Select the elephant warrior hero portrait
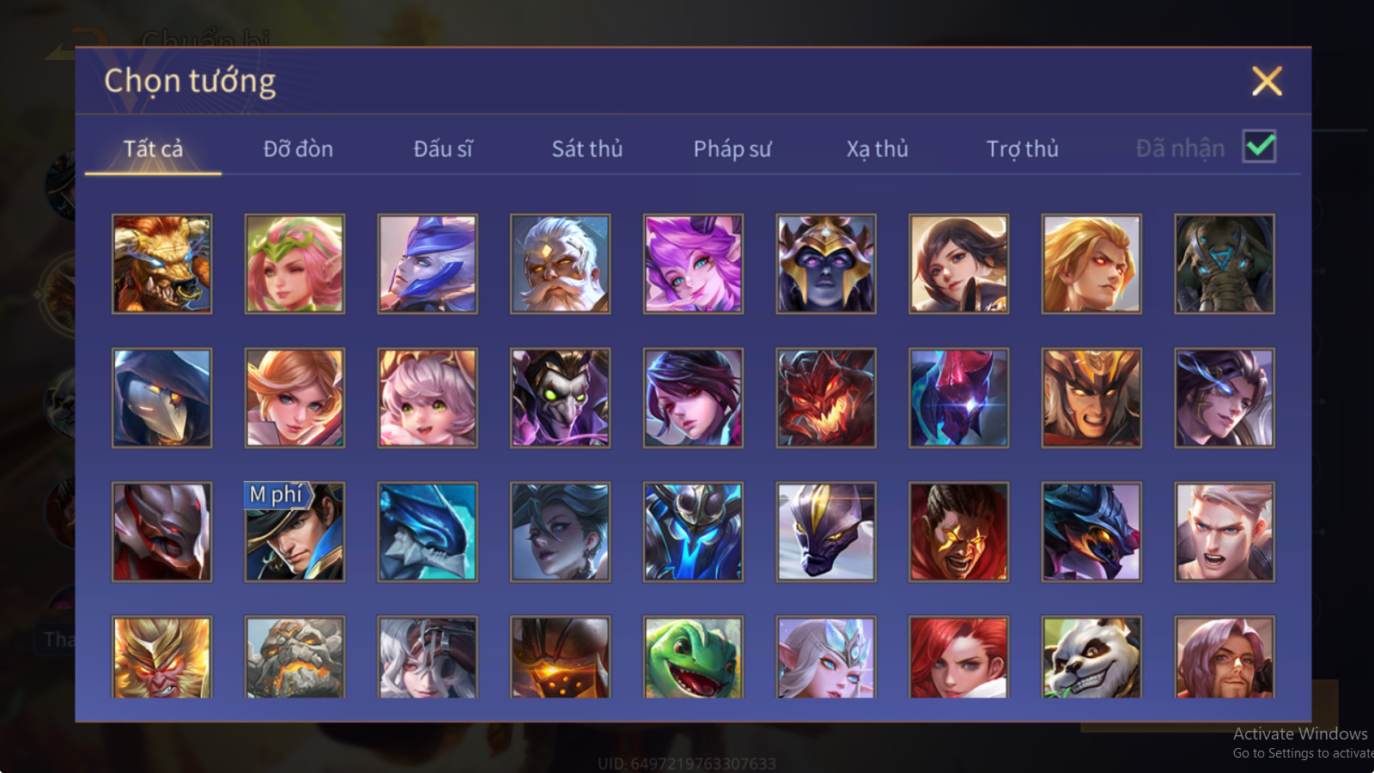 [1225, 264]
